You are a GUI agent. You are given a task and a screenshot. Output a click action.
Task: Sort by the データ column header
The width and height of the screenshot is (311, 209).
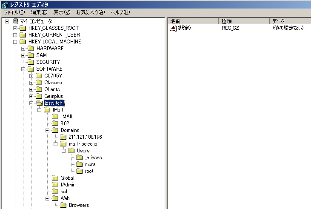291,21
